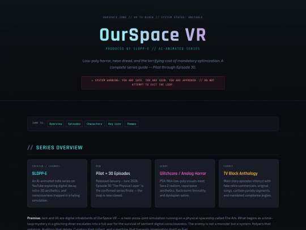Jump to the Themes section
Screen dimensions: 306x230
131,124
